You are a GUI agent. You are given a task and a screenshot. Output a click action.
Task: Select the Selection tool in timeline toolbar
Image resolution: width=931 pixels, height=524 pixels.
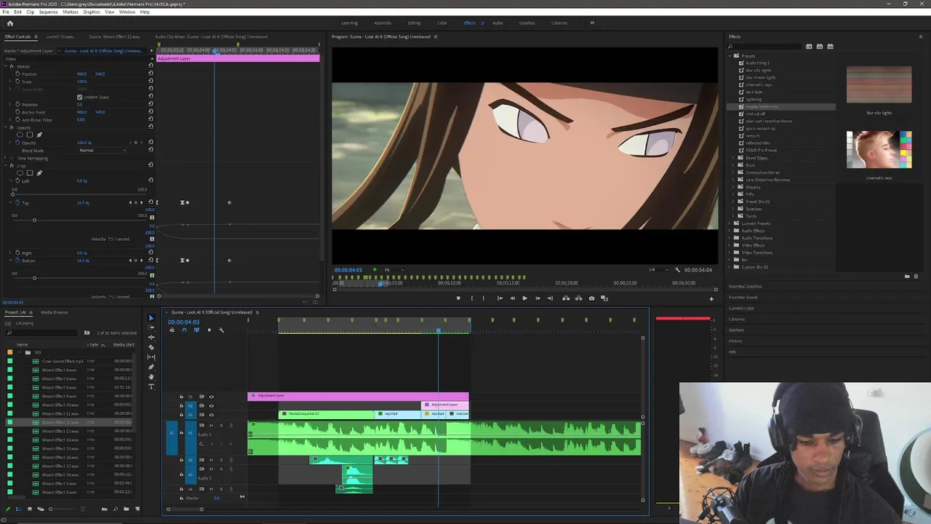pyautogui.click(x=151, y=318)
